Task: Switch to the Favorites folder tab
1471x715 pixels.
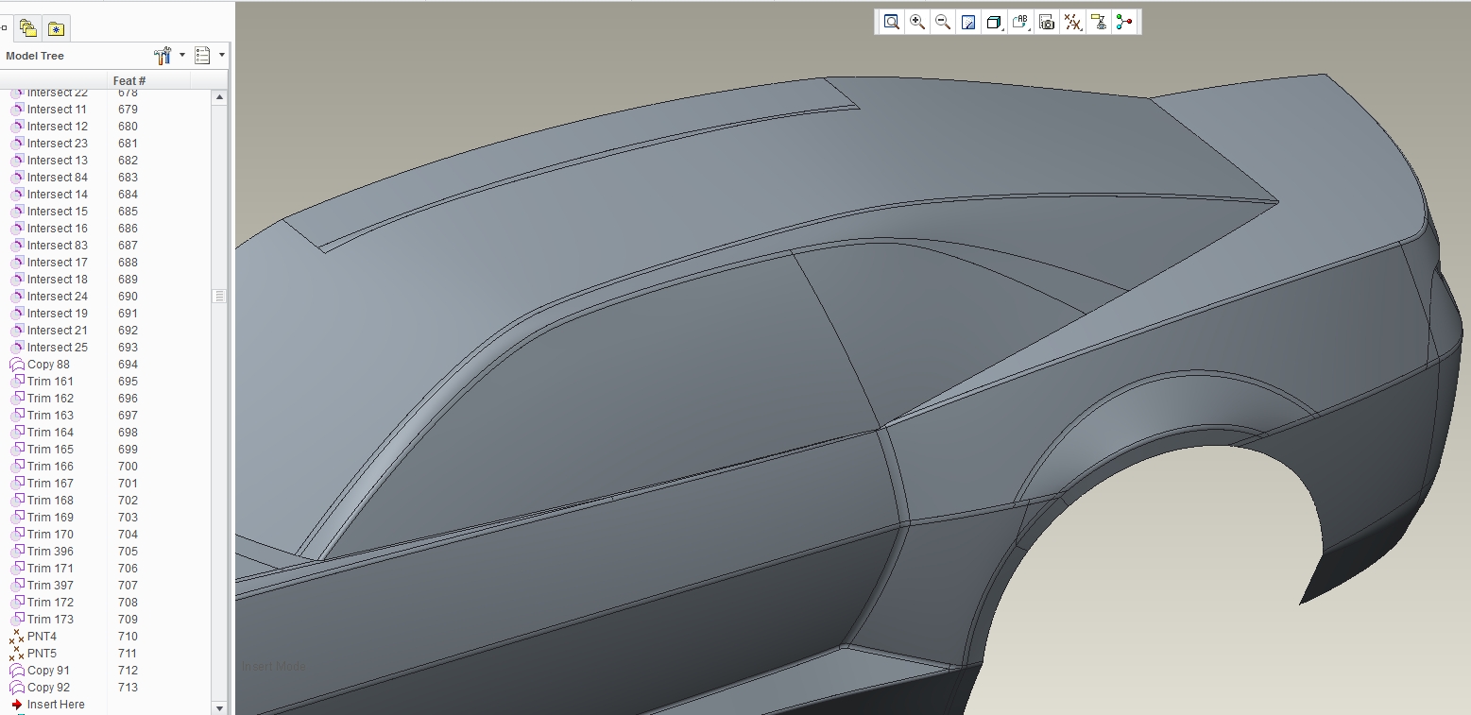Action: [x=56, y=28]
